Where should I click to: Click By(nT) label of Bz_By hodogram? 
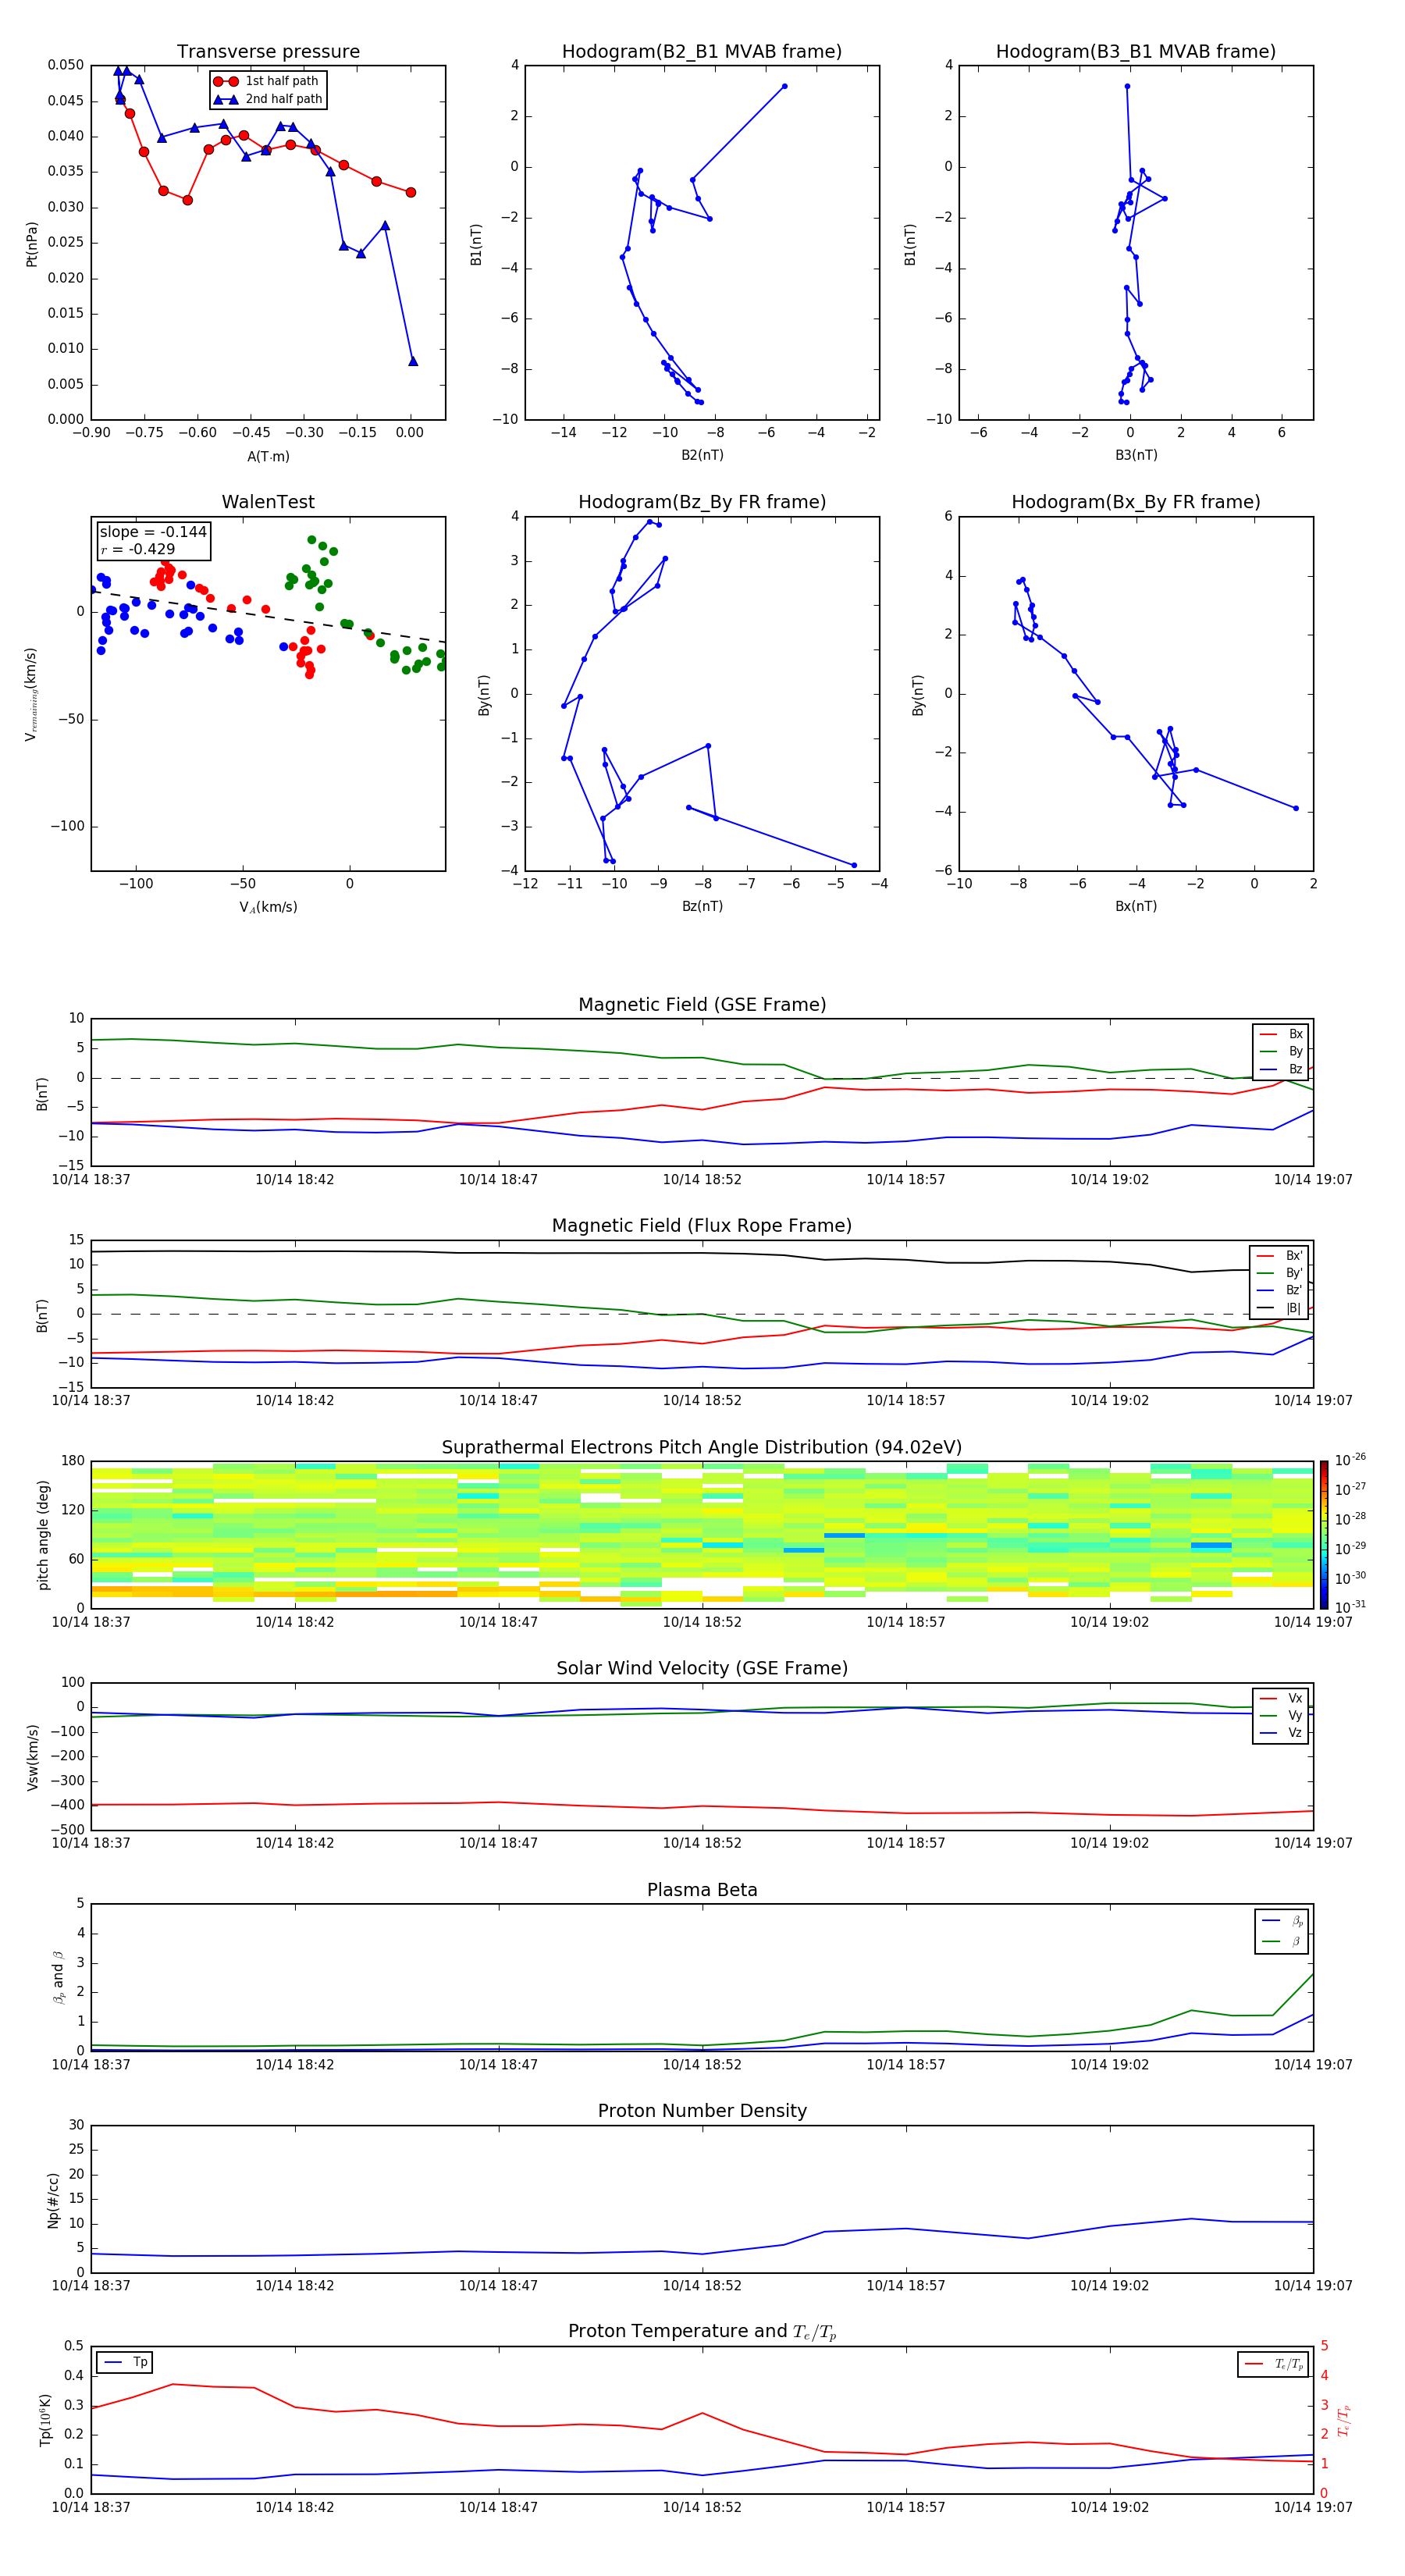[484, 694]
